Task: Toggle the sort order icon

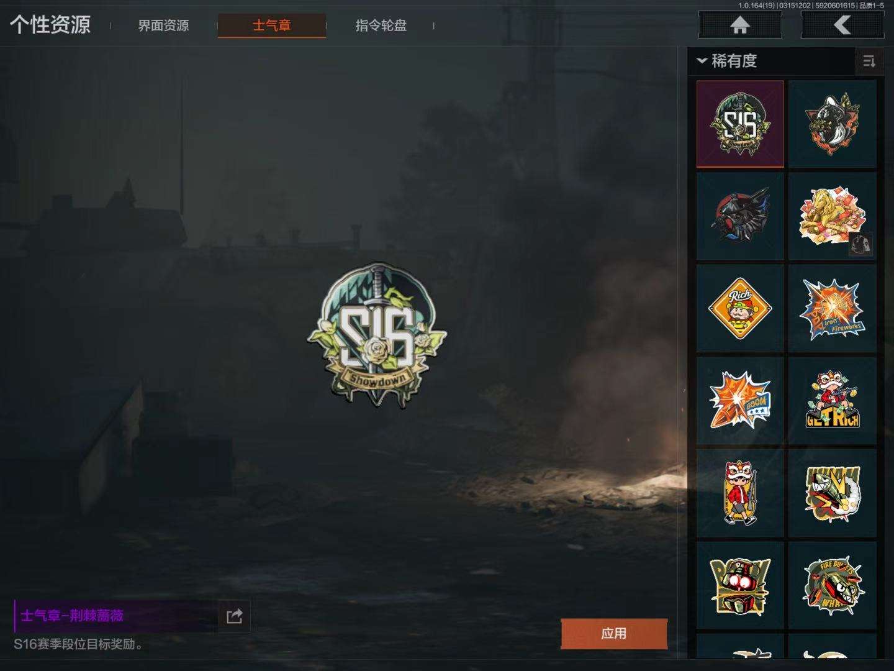Action: click(869, 61)
